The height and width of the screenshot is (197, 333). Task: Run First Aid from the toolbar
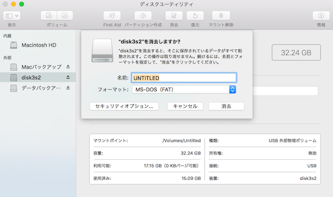112,16
